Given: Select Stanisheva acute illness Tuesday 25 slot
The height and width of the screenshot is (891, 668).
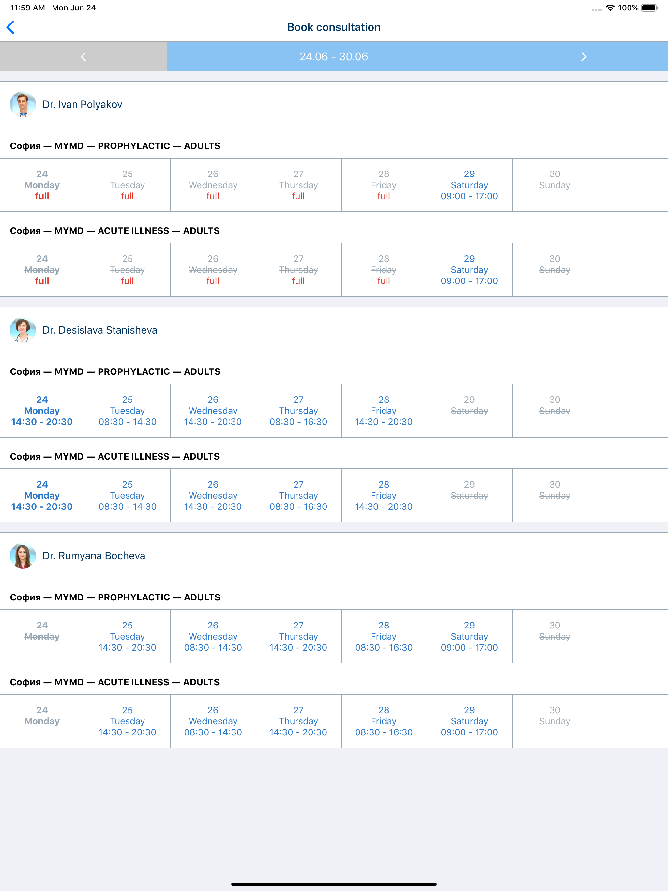Looking at the screenshot, I should pyautogui.click(x=128, y=495).
